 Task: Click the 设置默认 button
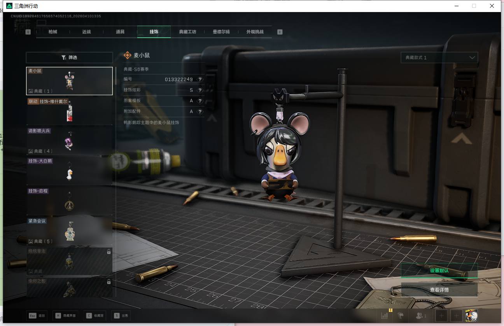[x=439, y=270]
